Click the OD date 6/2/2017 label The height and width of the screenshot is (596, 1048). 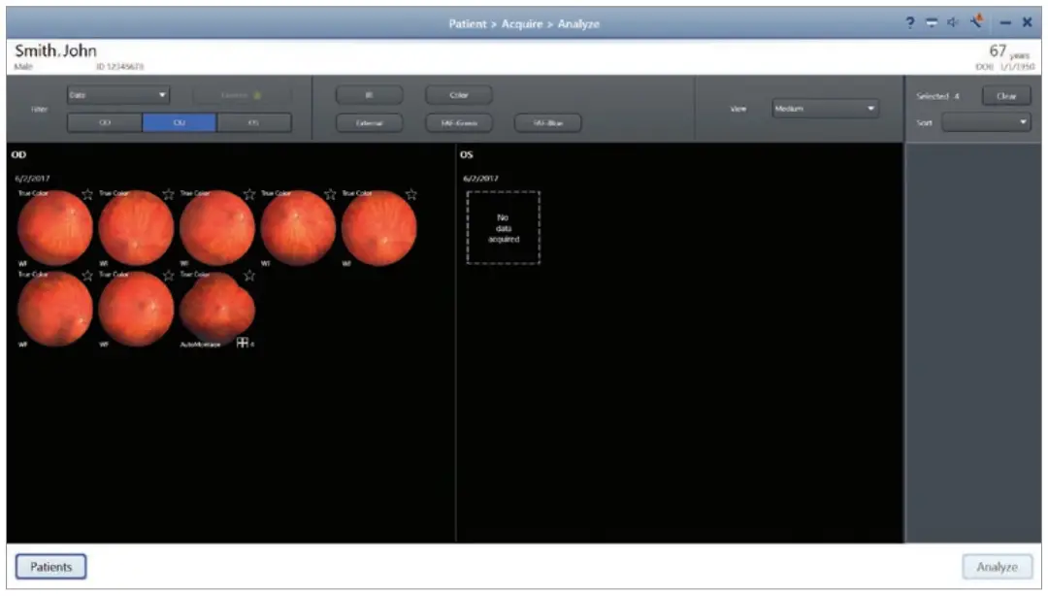click(x=32, y=179)
